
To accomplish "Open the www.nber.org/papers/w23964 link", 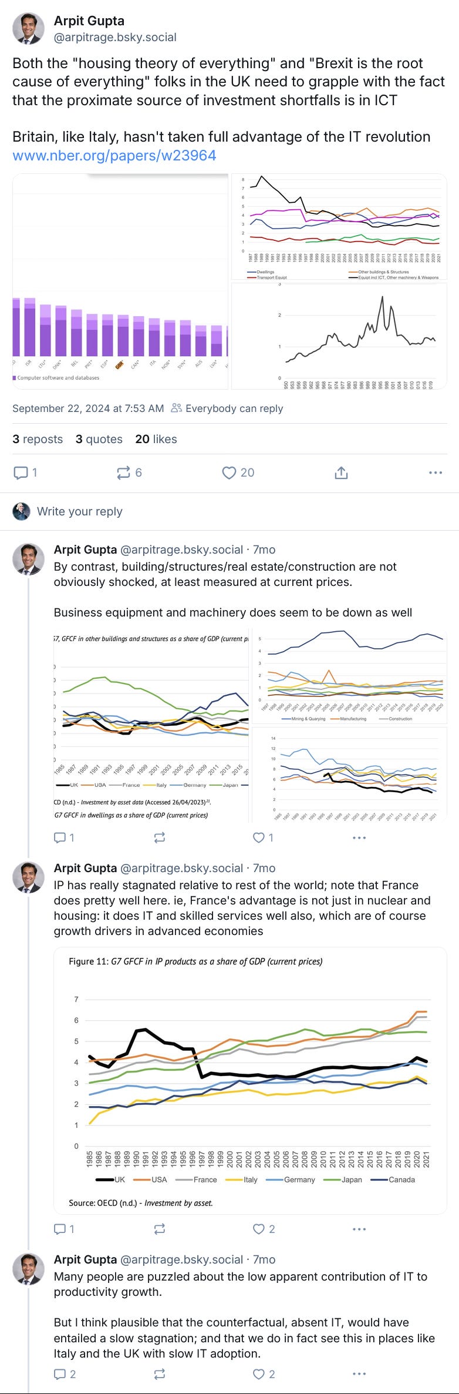I will pos(114,155).
